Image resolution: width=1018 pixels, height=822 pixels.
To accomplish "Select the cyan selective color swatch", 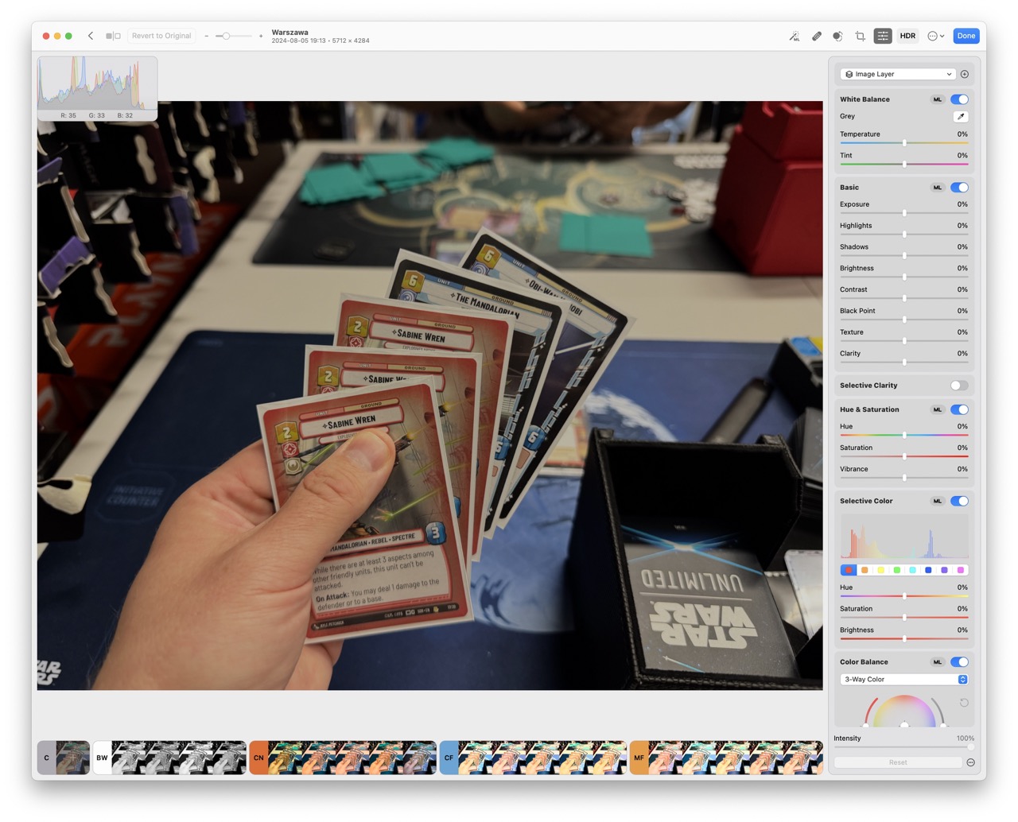I will (x=912, y=570).
